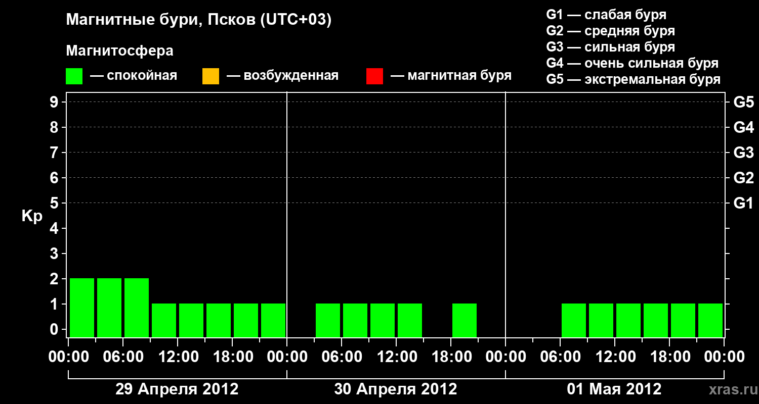The height and width of the screenshot is (404, 759).
Task: Select the first Kp 2 bar on 29 Апреля
Action: pos(82,308)
